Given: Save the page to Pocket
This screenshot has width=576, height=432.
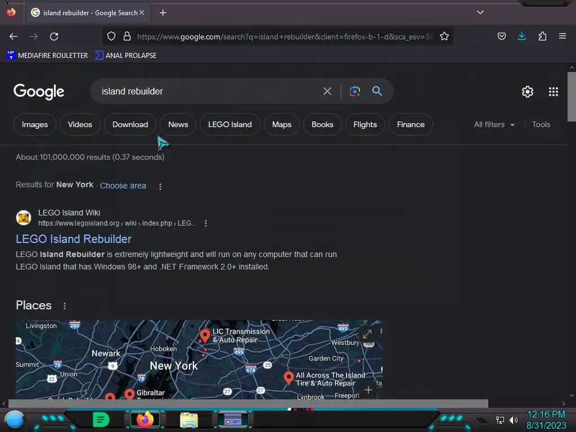Looking at the screenshot, I should pyautogui.click(x=502, y=36).
